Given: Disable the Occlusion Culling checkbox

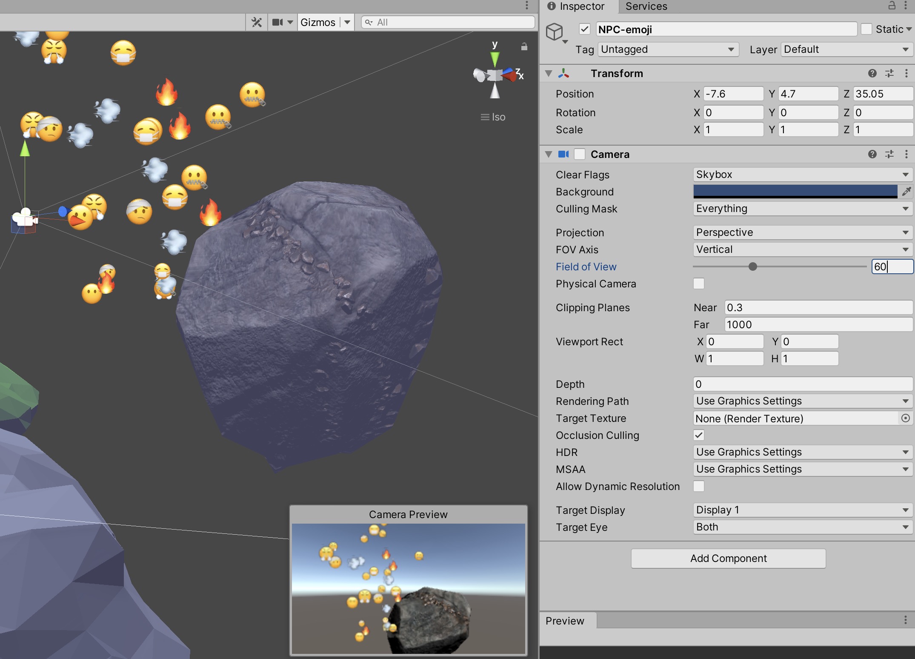Looking at the screenshot, I should pos(699,435).
